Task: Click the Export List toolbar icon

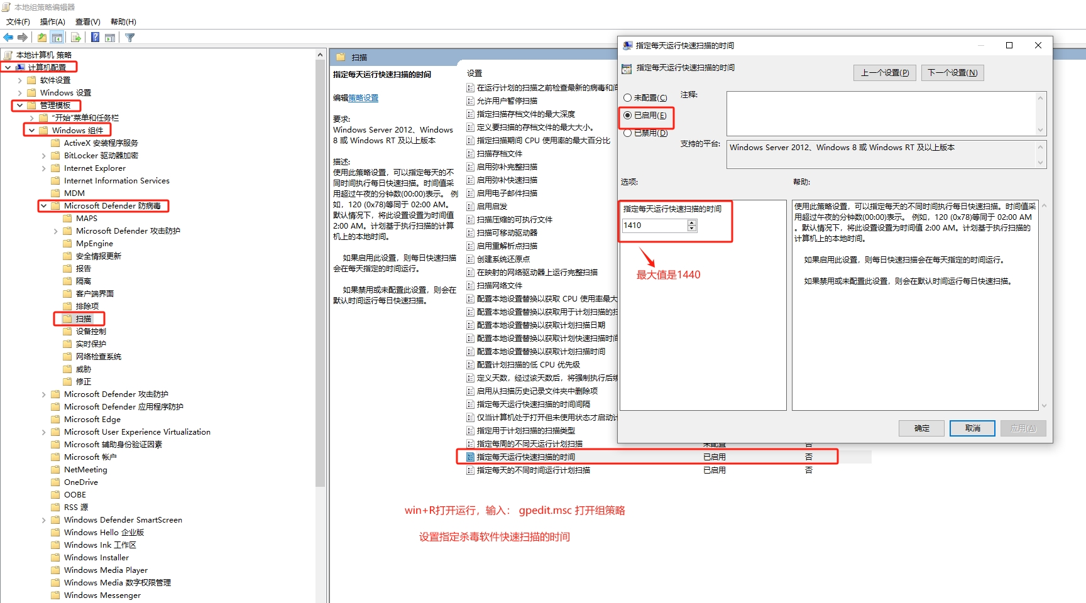Action: click(75, 38)
